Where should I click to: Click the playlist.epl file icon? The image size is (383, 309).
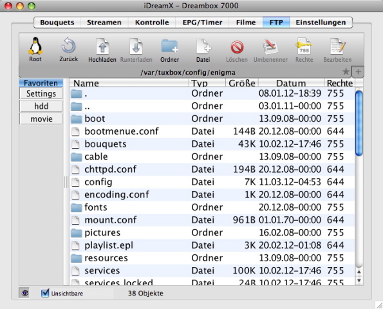[x=76, y=245]
